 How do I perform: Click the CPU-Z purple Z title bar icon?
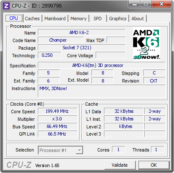point(6,6)
